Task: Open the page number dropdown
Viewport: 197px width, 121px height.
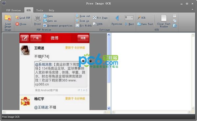Action: coord(132,18)
